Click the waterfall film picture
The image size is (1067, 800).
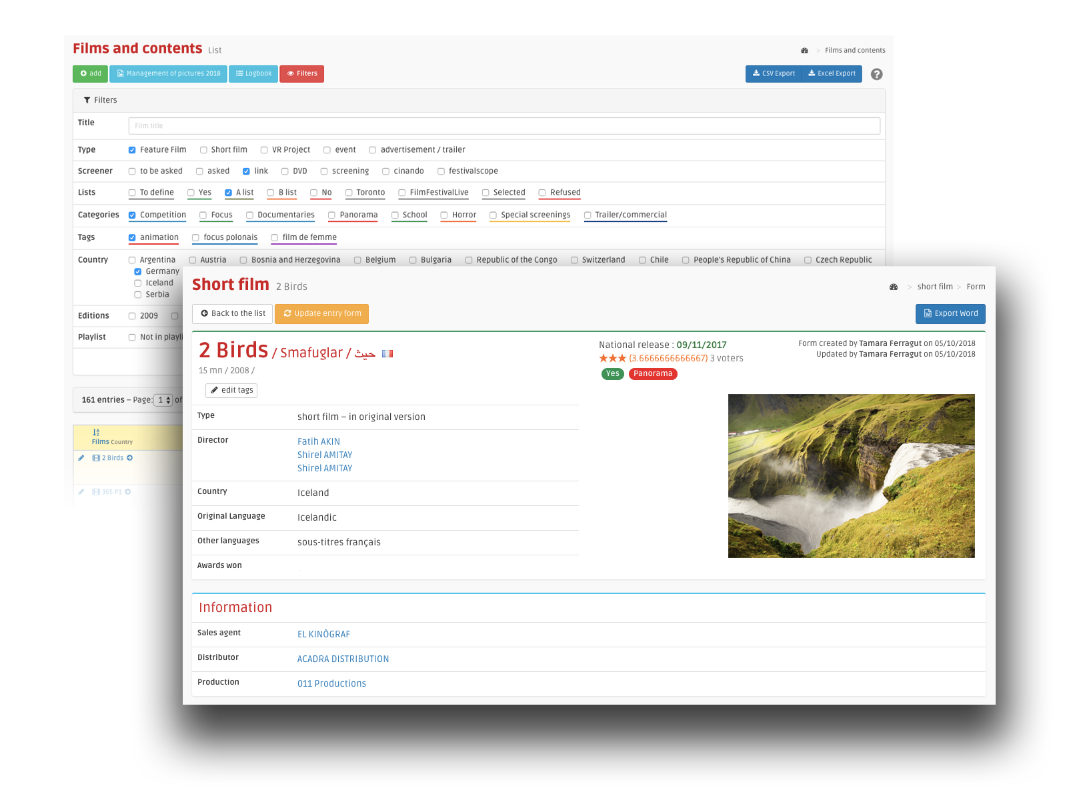(x=852, y=476)
